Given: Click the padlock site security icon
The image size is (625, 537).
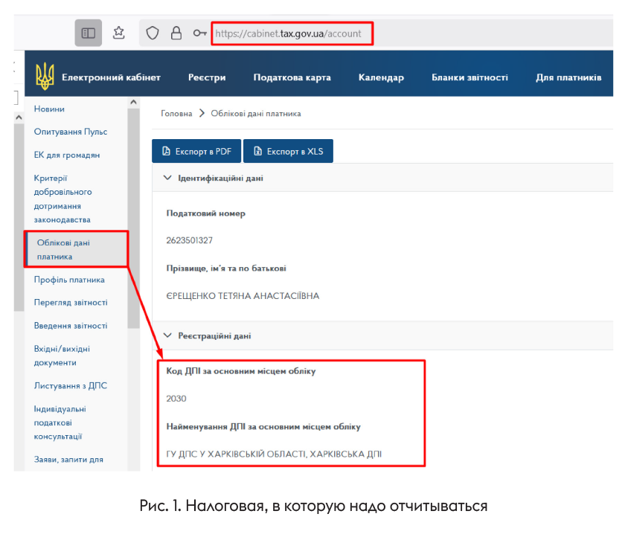Looking at the screenshot, I should coord(176,33).
